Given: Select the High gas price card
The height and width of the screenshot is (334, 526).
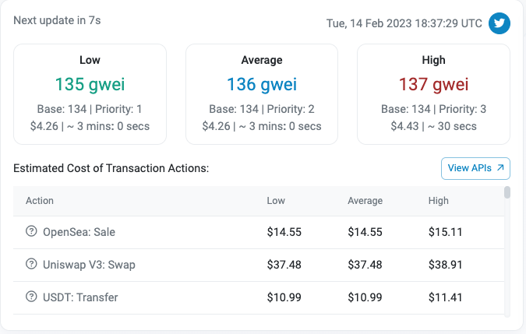Looking at the screenshot, I should 433,94.
